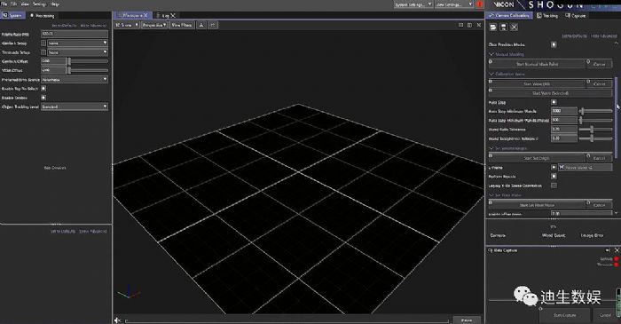Toggle the Auto Stop checkbox
Image resolution: width=621 pixels, height=324 pixels.
point(554,102)
